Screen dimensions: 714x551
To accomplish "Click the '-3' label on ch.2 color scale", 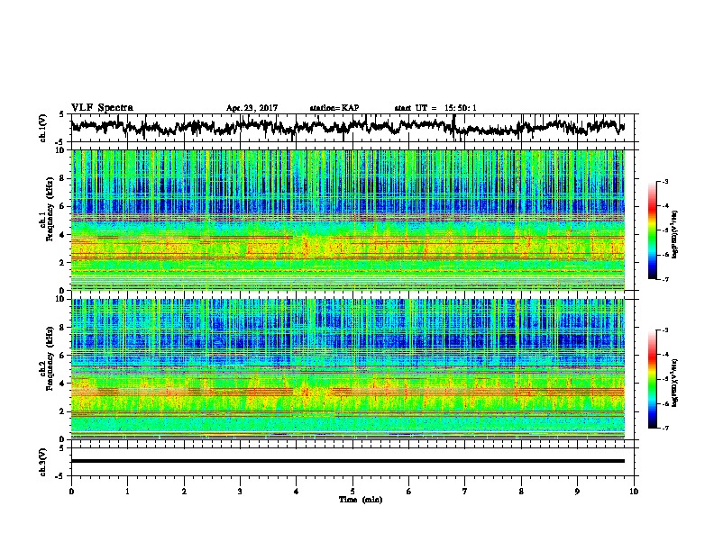I will [665, 330].
